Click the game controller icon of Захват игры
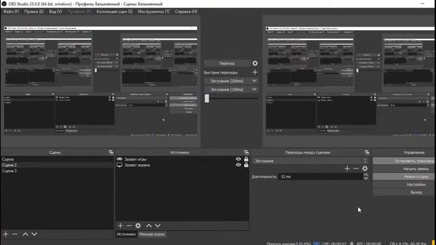The width and height of the screenshot is (436, 245). coord(119,159)
